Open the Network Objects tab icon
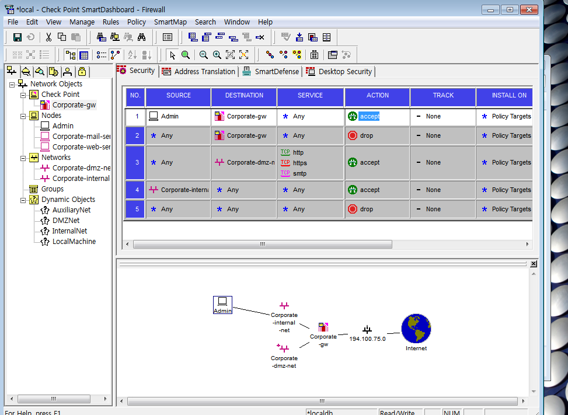568x415 pixels. pos(12,71)
